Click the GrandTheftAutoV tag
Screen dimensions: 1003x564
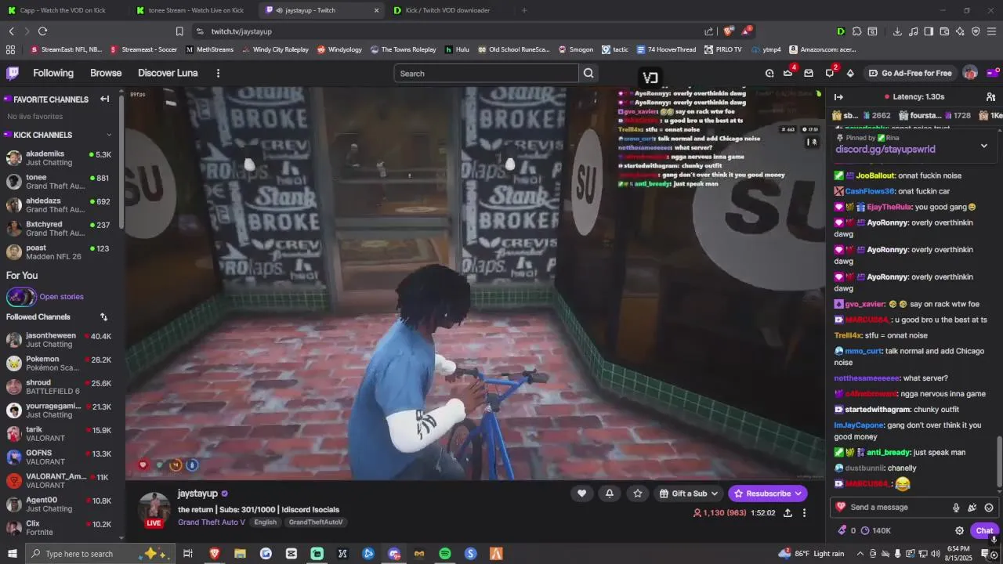315,522
